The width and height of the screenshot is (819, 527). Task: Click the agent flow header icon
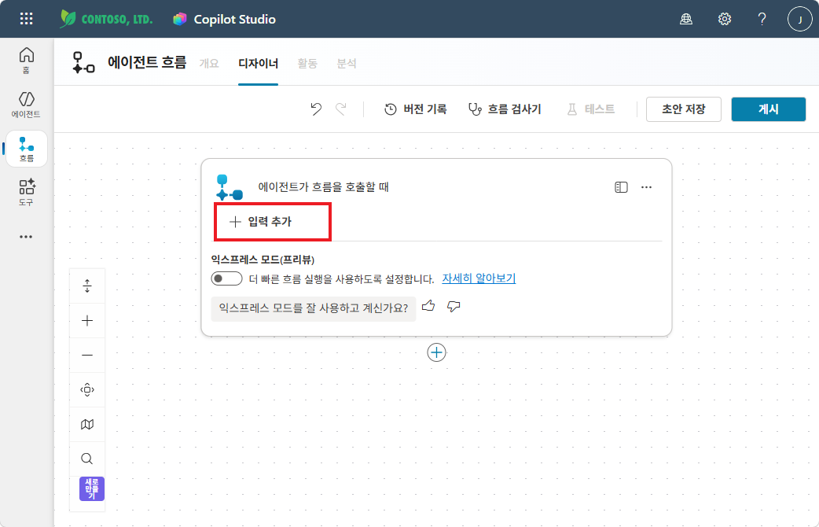(83, 63)
